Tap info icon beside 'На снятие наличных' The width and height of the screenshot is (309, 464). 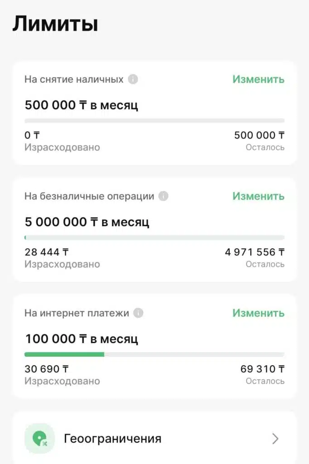(133, 79)
